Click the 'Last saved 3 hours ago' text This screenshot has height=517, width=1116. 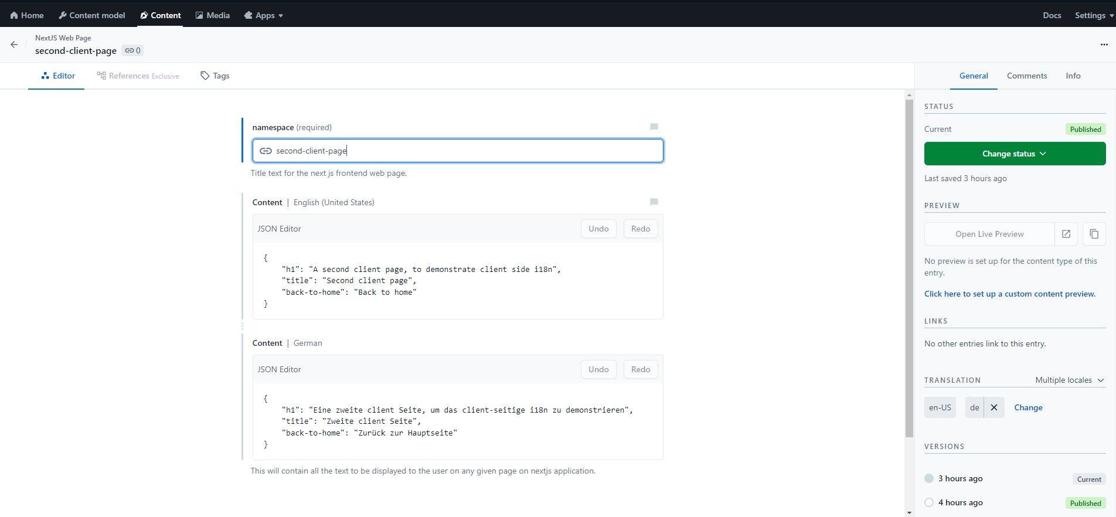(x=965, y=178)
